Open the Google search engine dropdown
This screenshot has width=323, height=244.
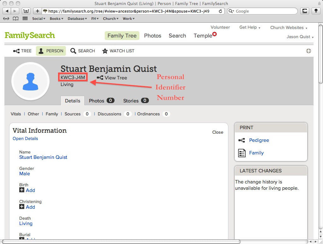point(231,11)
